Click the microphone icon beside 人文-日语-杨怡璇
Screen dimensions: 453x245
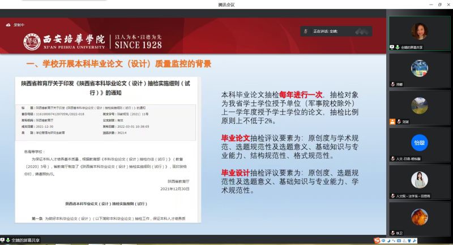(x=392, y=158)
